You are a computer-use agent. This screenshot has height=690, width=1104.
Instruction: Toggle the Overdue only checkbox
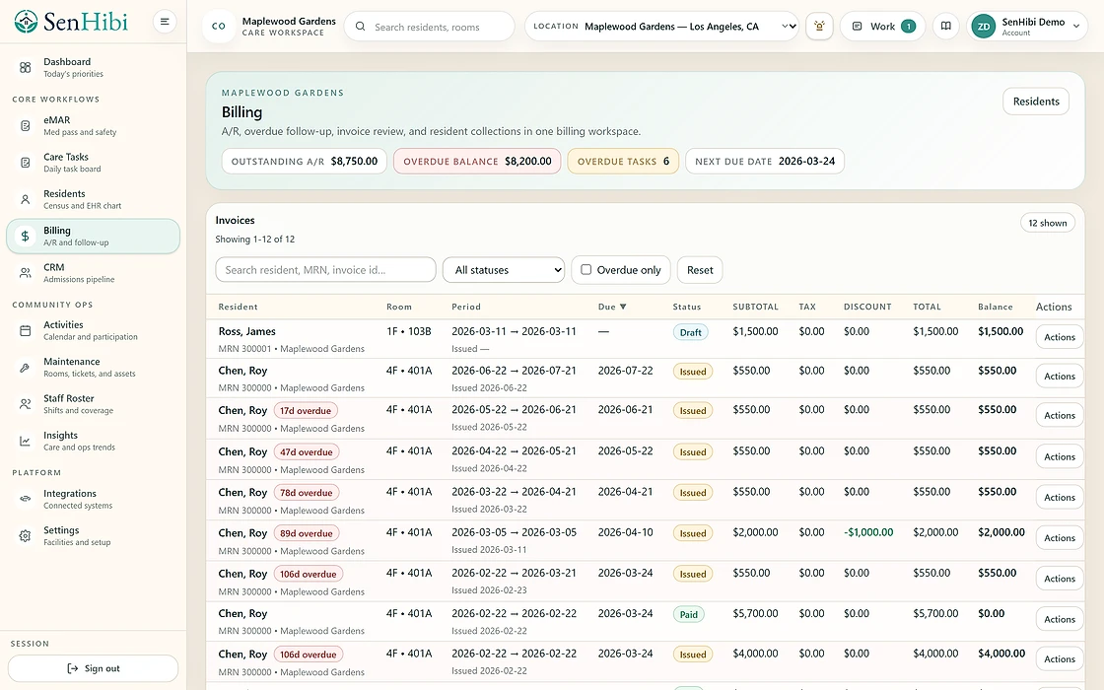point(586,270)
